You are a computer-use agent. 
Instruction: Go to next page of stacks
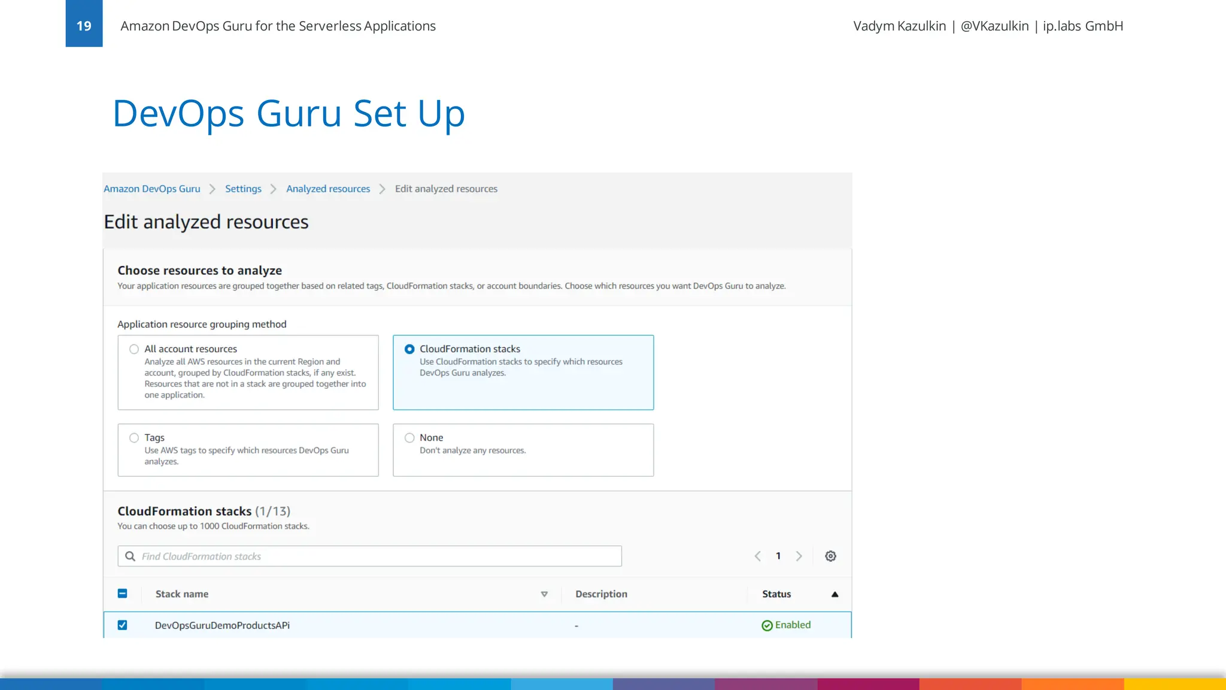799,556
